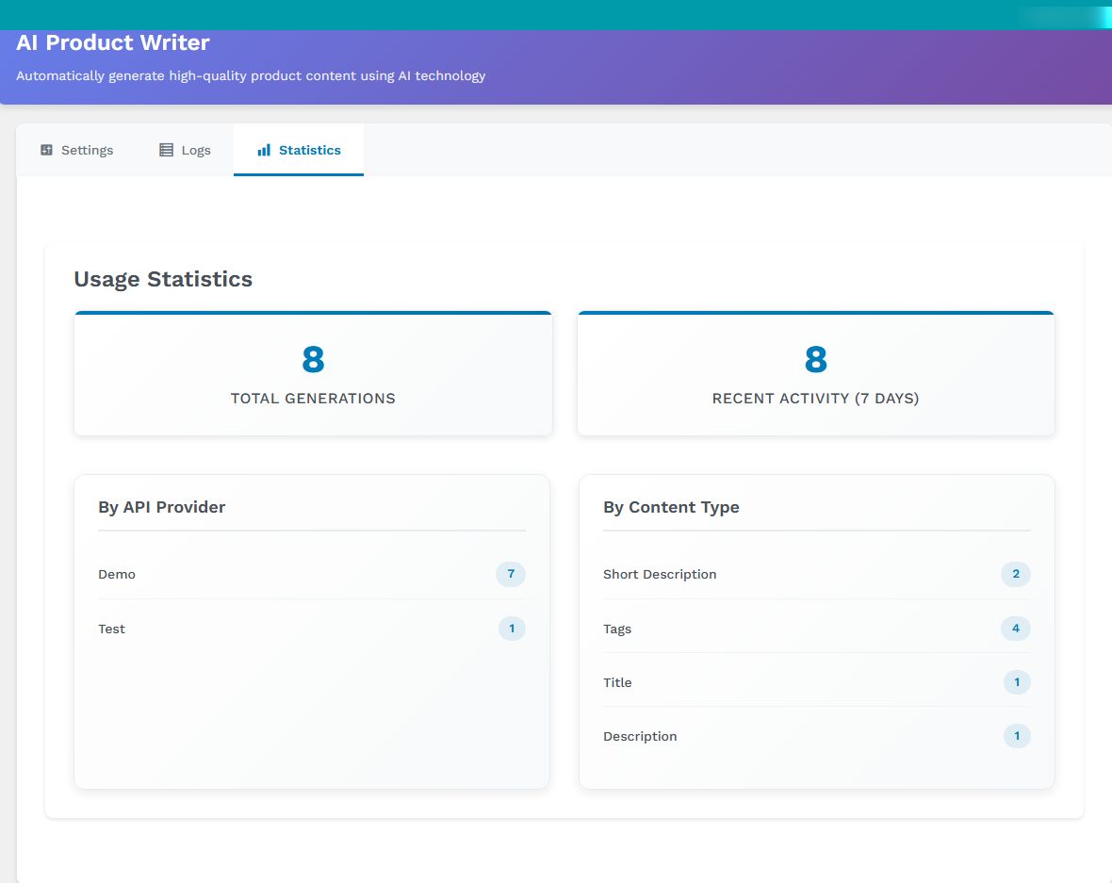Click the By API Provider heading
This screenshot has width=1112, height=883.
click(162, 507)
